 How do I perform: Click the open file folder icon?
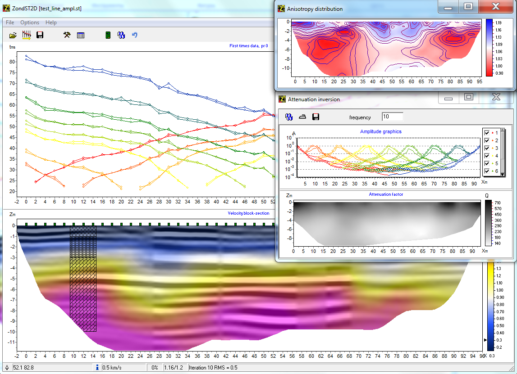click(x=13, y=35)
